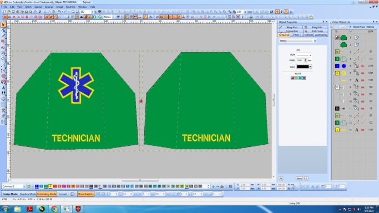The width and height of the screenshot is (379, 213).
Task: Click the Convert button
Action: 63,194
